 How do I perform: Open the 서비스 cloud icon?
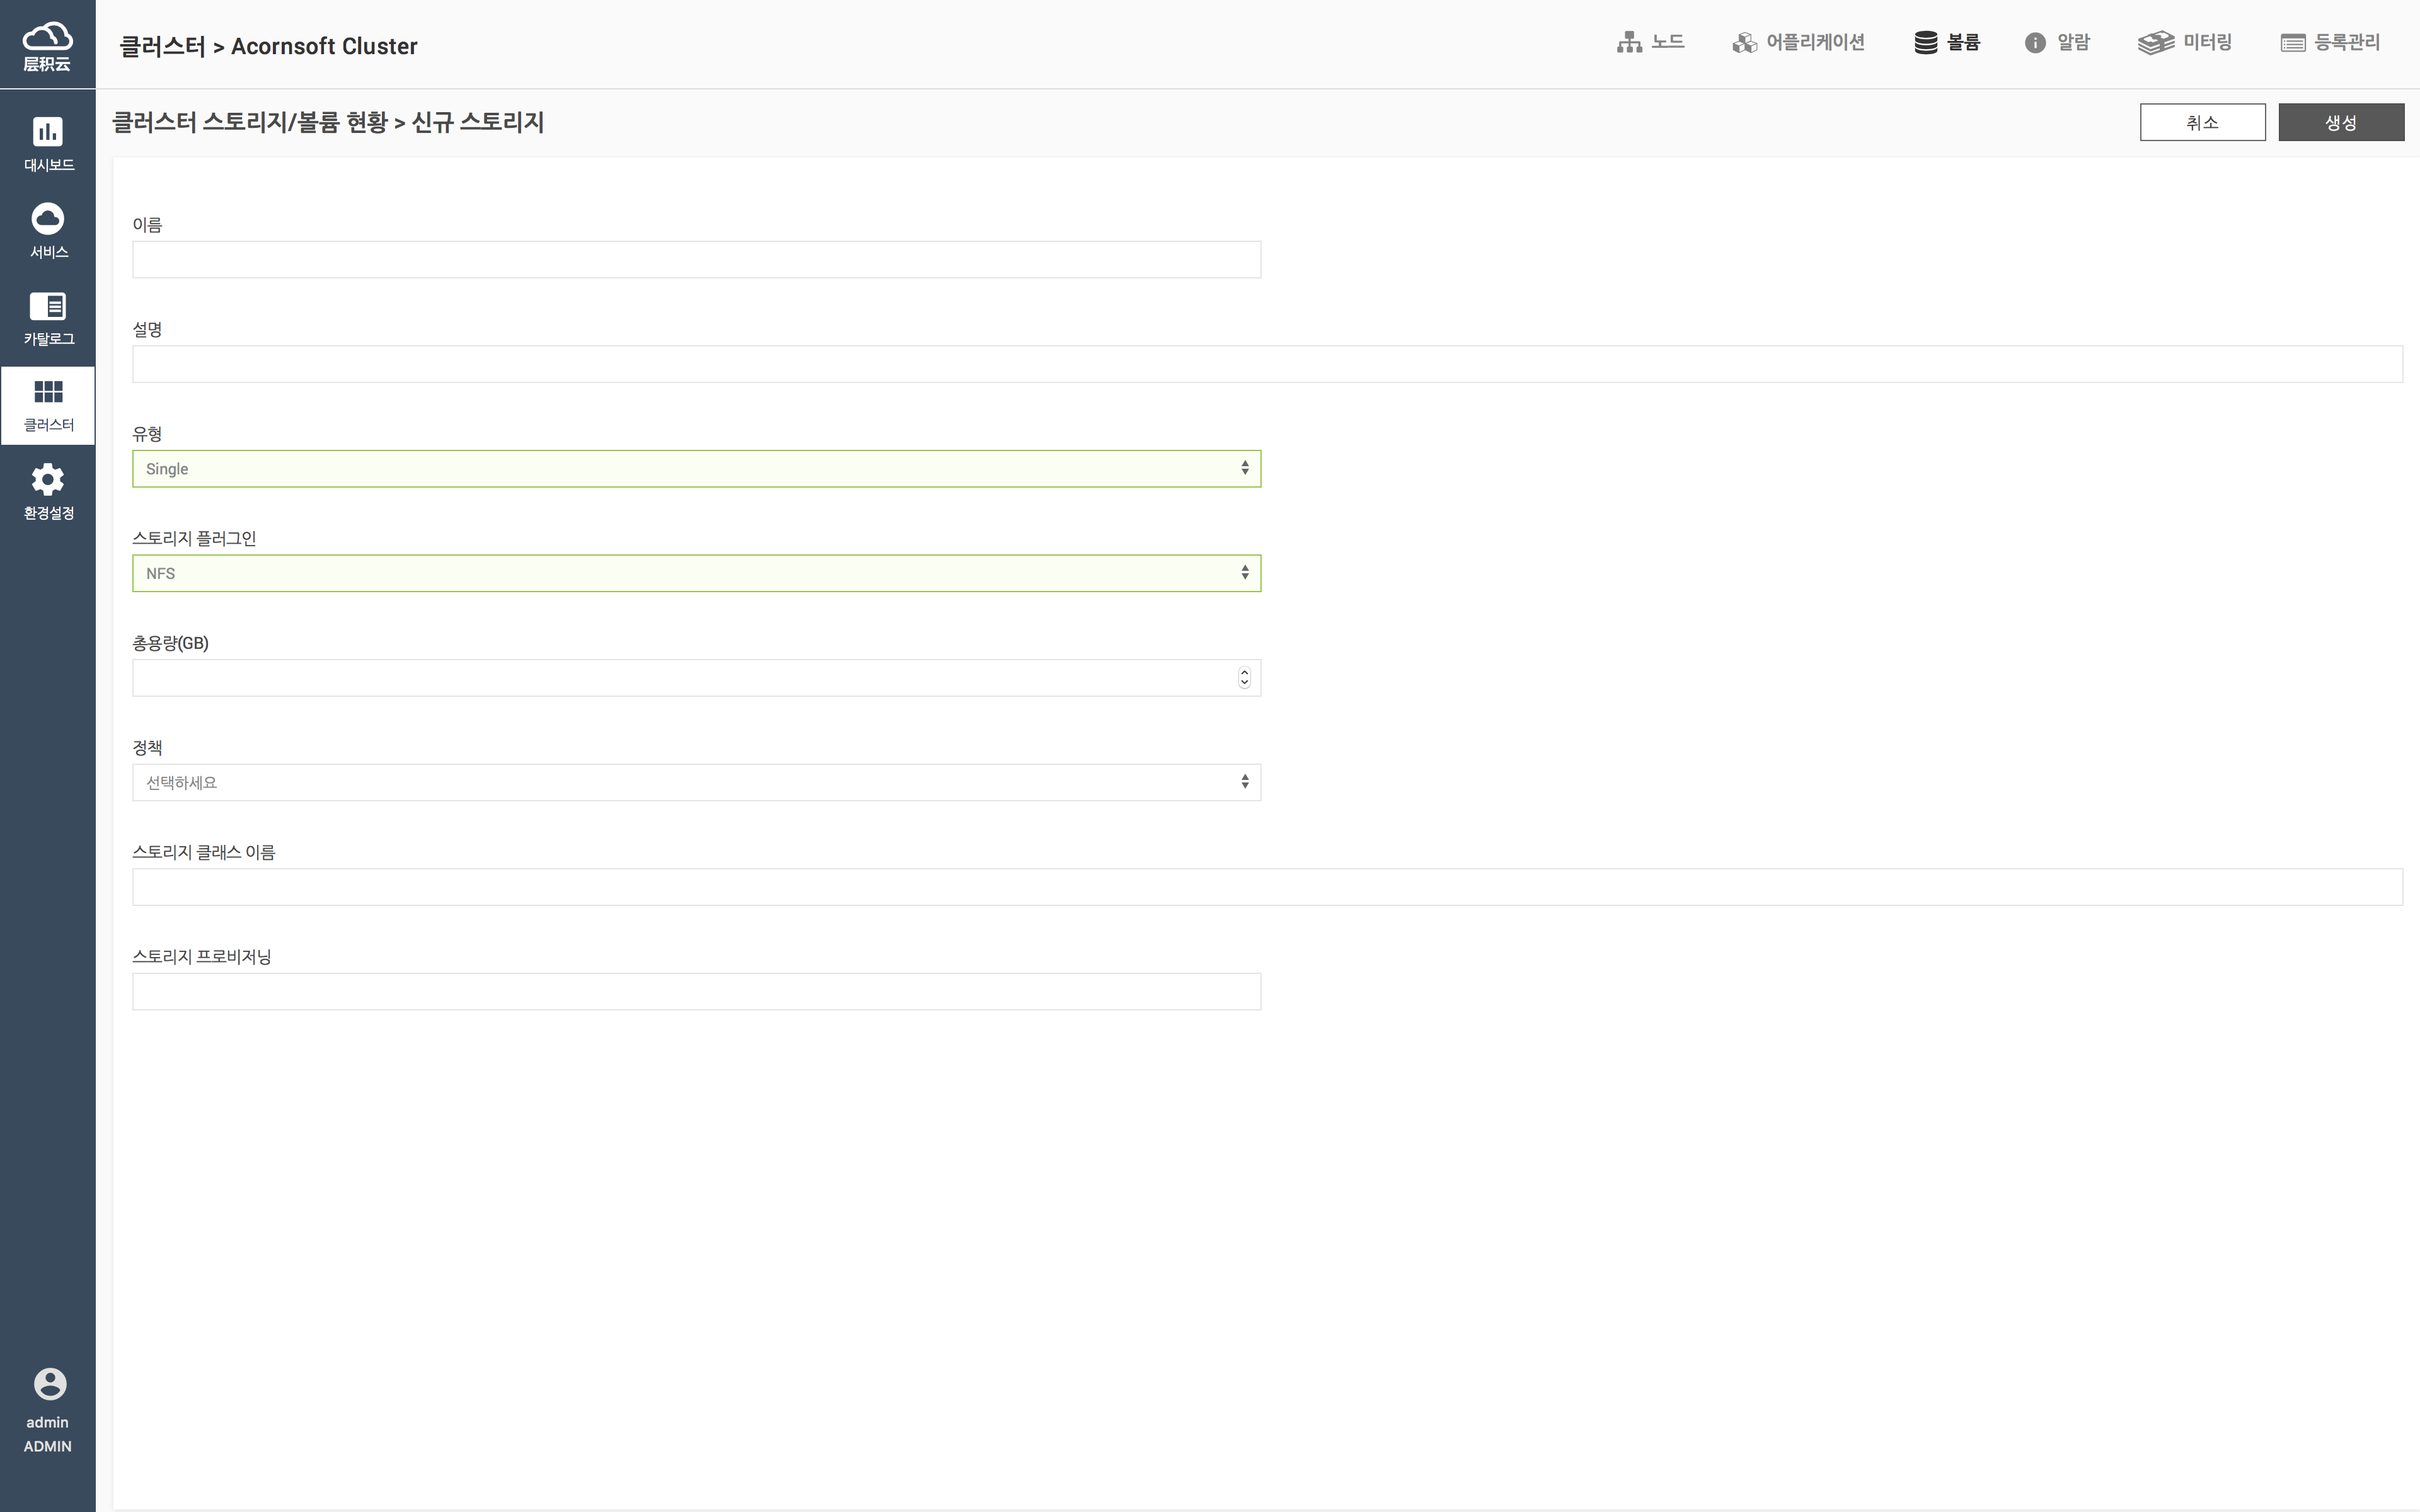tap(48, 218)
